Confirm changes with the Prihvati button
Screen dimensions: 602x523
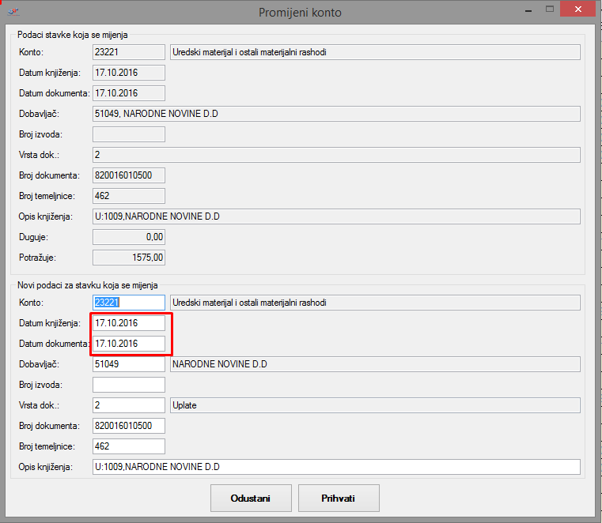point(339,499)
